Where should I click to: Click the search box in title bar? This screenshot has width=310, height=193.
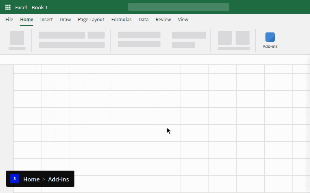[179, 7]
